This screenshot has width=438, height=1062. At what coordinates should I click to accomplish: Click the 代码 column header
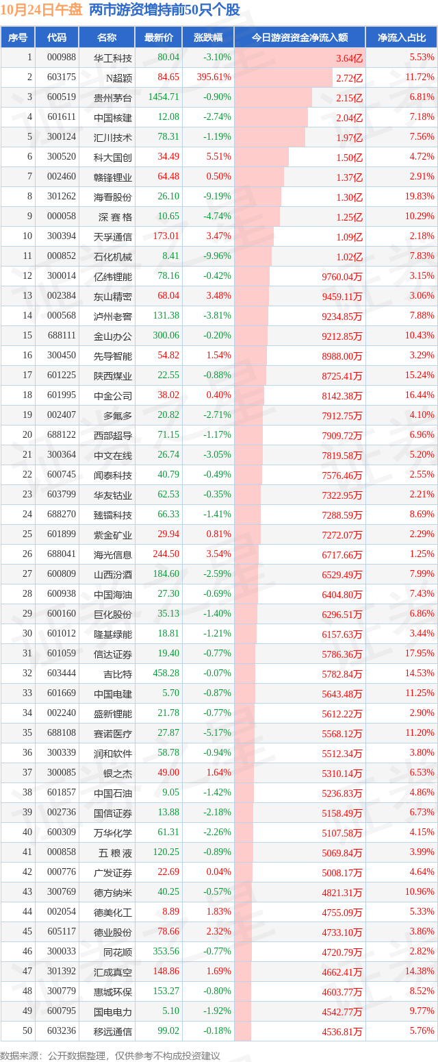coord(57,38)
